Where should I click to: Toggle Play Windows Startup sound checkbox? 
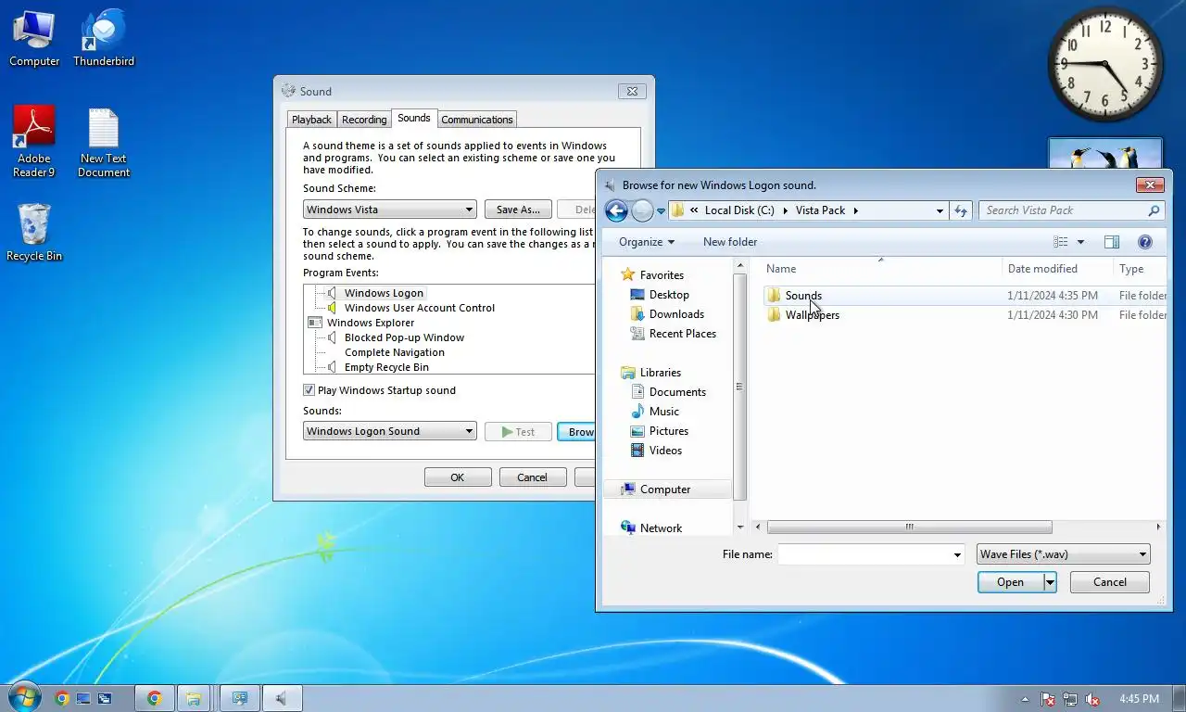(x=309, y=390)
